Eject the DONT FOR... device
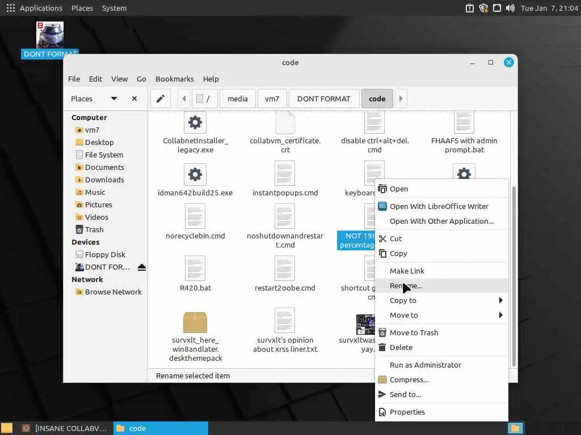Screen dimensions: 581x435 pos(142,267)
